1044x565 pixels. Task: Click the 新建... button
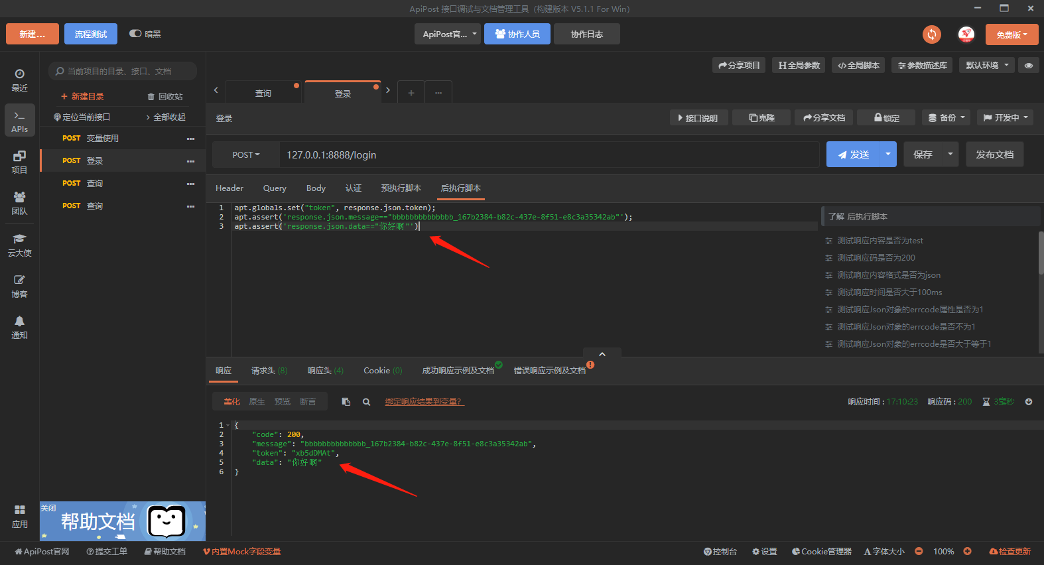pyautogui.click(x=33, y=34)
